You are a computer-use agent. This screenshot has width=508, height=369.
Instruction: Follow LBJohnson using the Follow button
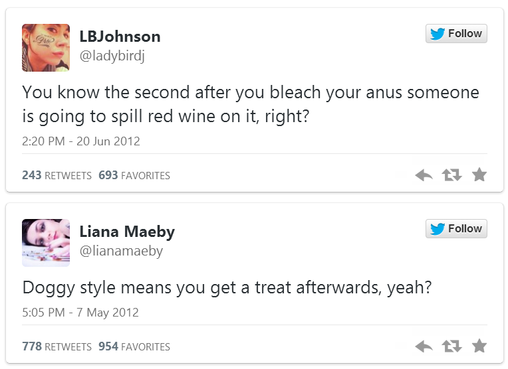click(456, 34)
